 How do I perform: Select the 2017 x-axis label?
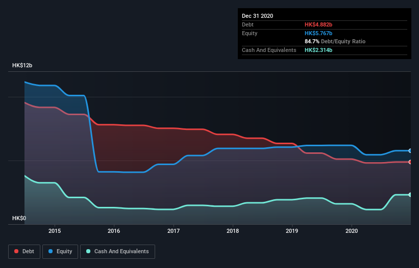[174, 231]
